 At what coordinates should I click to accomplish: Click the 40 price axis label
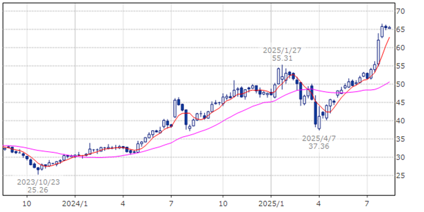400,121
